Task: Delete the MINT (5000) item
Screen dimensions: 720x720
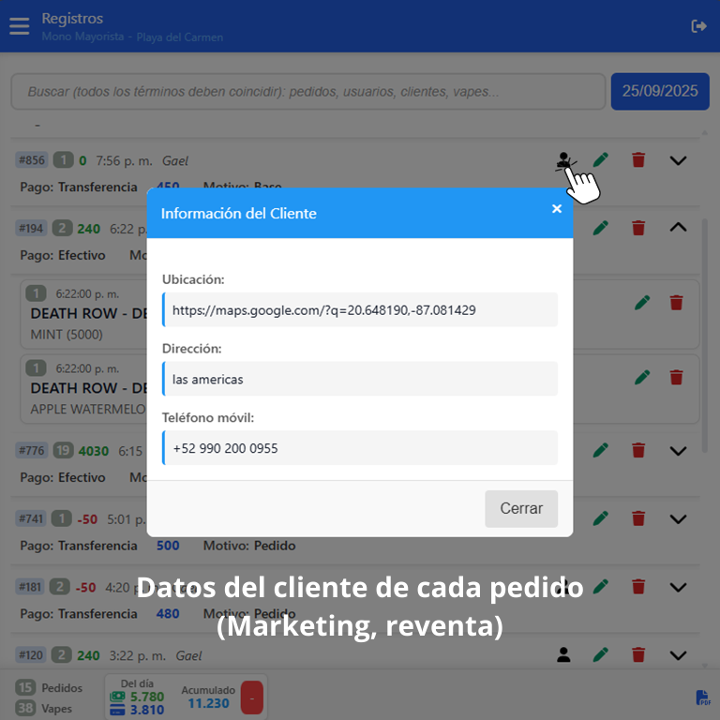Action: click(676, 302)
